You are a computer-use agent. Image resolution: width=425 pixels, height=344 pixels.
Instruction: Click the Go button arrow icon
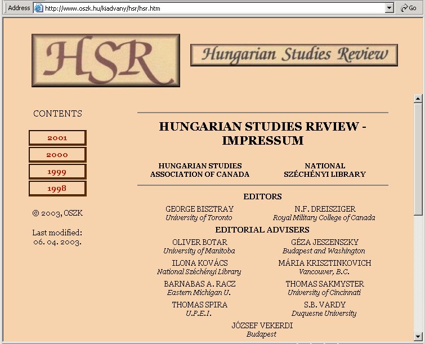pyautogui.click(x=404, y=8)
